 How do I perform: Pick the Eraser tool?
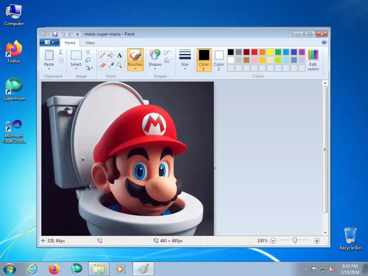(102, 65)
